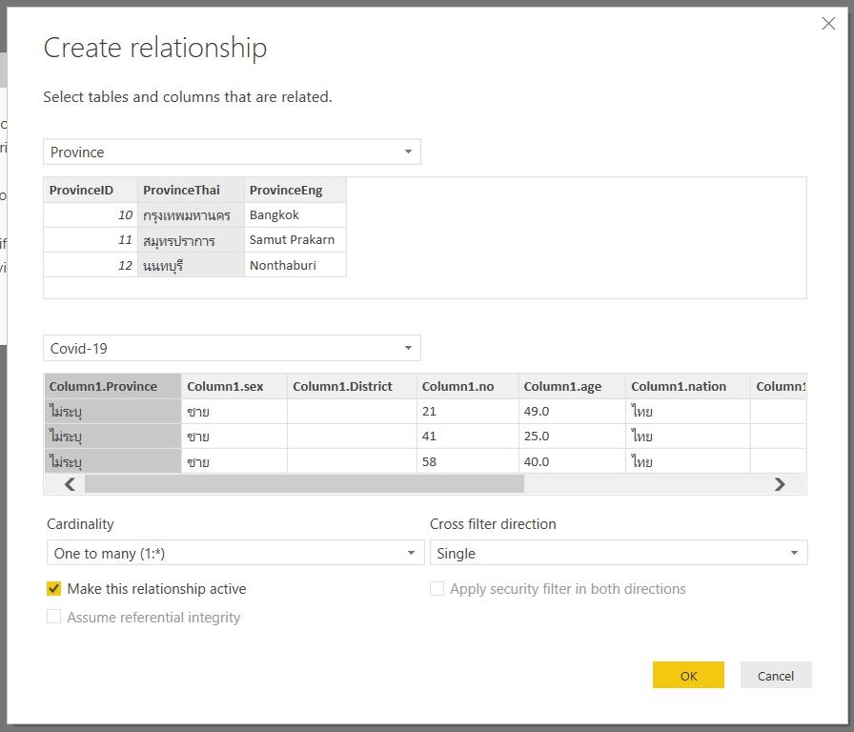This screenshot has width=854, height=732.
Task: Check Assume referential integrity
Action: tap(54, 617)
